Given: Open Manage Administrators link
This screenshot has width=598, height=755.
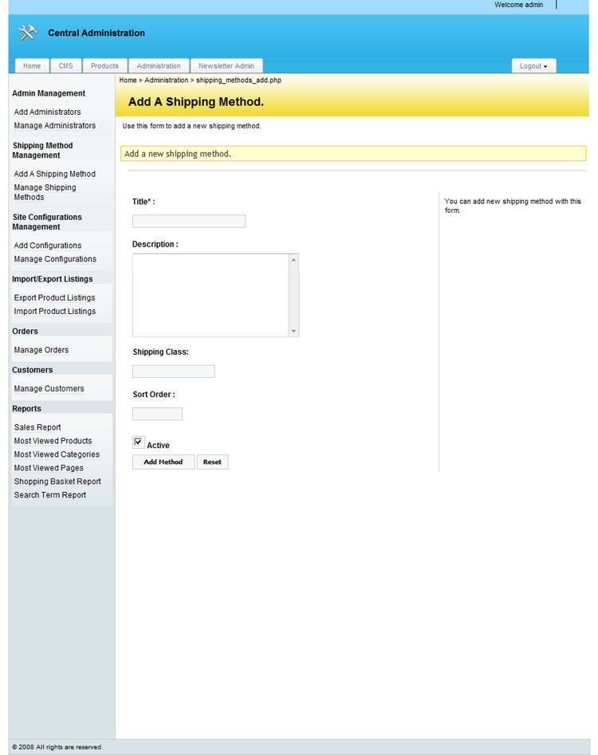Looking at the screenshot, I should (x=55, y=125).
